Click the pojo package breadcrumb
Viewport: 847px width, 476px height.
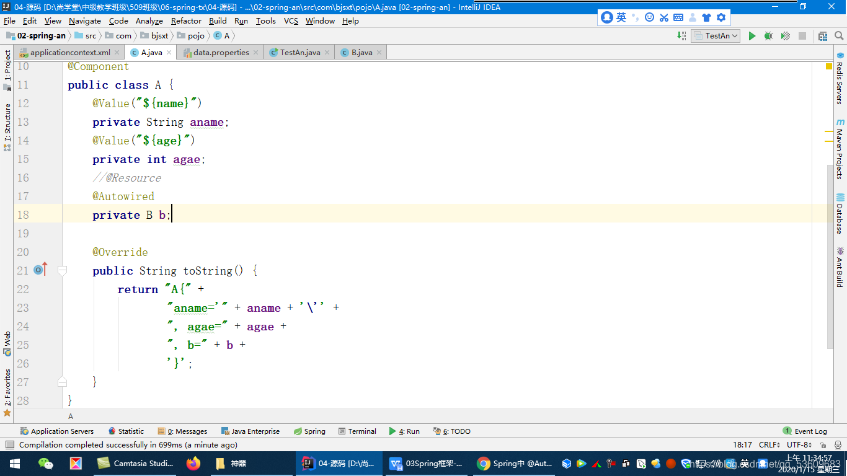point(190,36)
